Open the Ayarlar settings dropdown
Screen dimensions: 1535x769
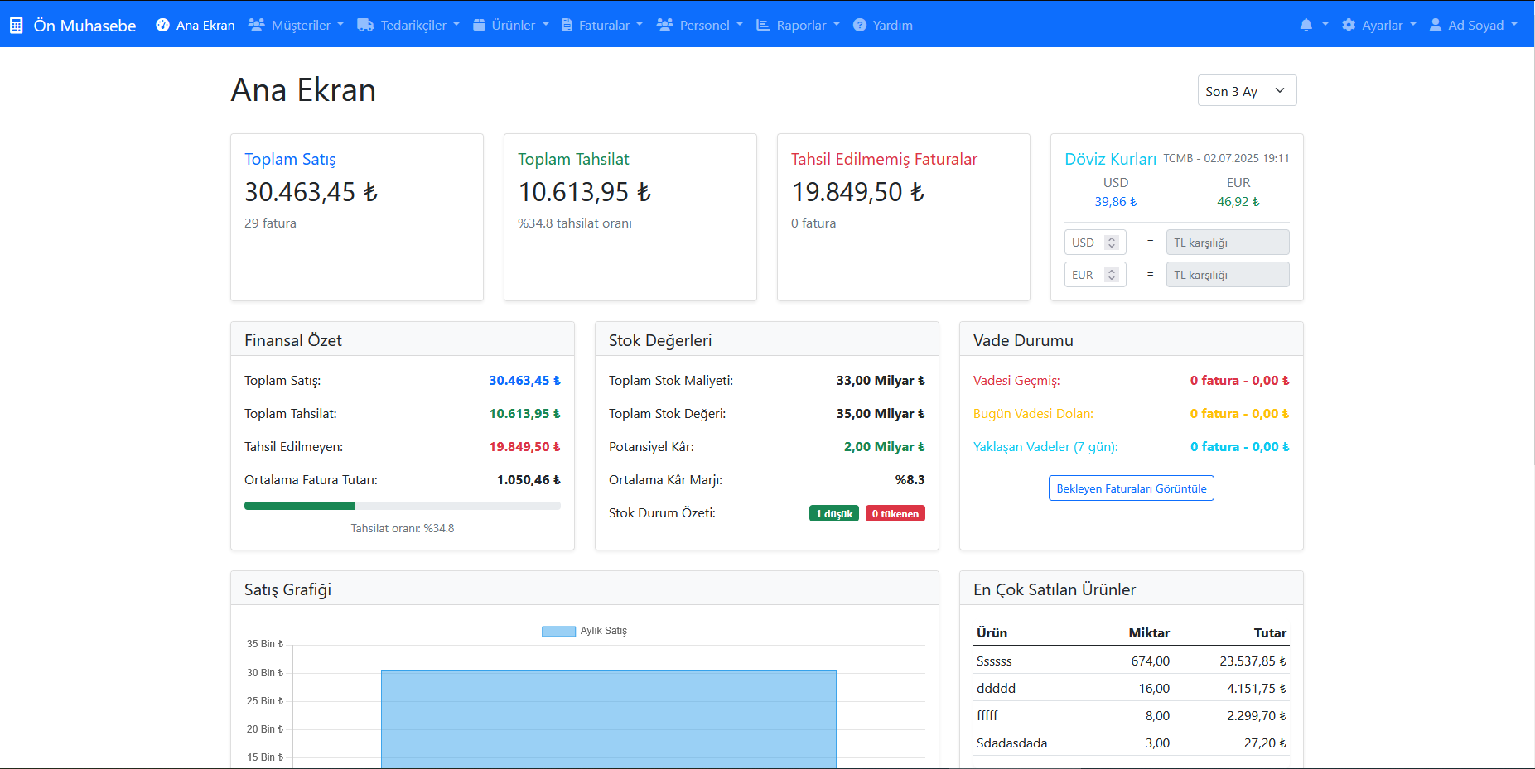point(1379,25)
